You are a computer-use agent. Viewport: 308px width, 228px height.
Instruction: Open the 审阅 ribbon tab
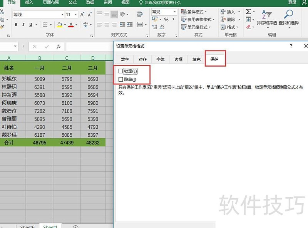(x=108, y=2)
